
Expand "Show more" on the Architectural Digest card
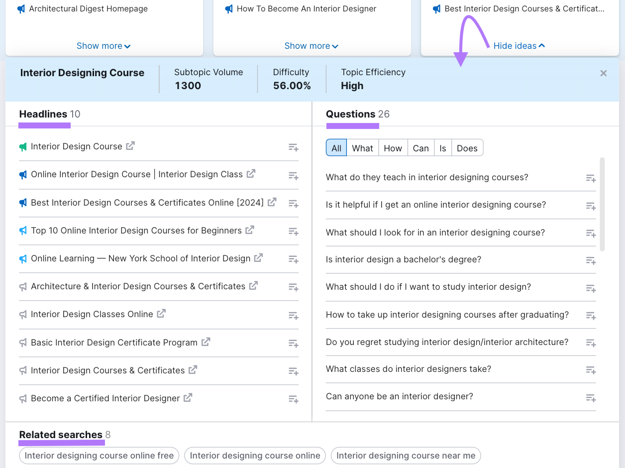point(104,45)
